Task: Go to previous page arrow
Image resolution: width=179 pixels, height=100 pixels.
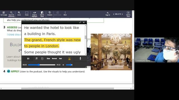Action: [x=114, y=14]
